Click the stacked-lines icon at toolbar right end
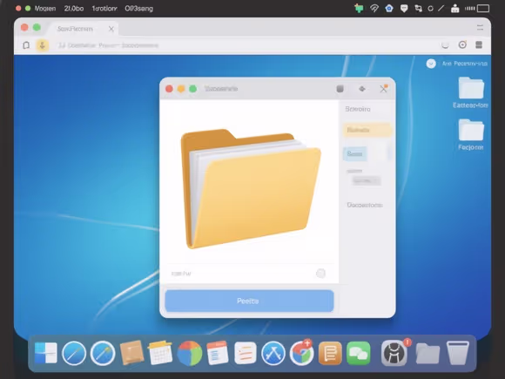This screenshot has height=379, width=505. pyautogui.click(x=479, y=44)
